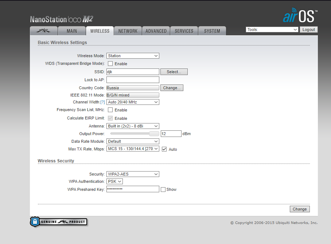Click the Logout button
Viewport: 331px width, 244px height.
pyautogui.click(x=309, y=29)
